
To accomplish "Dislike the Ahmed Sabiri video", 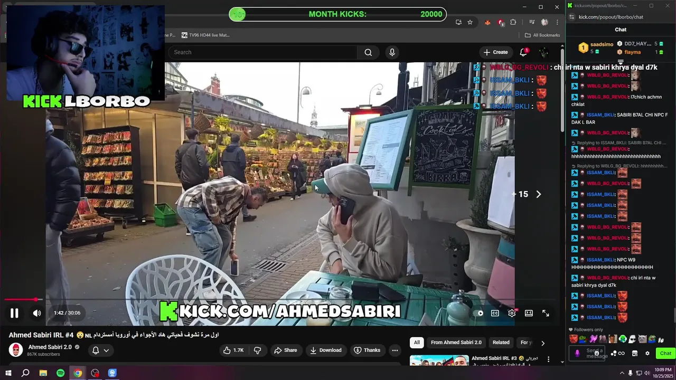I will pos(258,350).
